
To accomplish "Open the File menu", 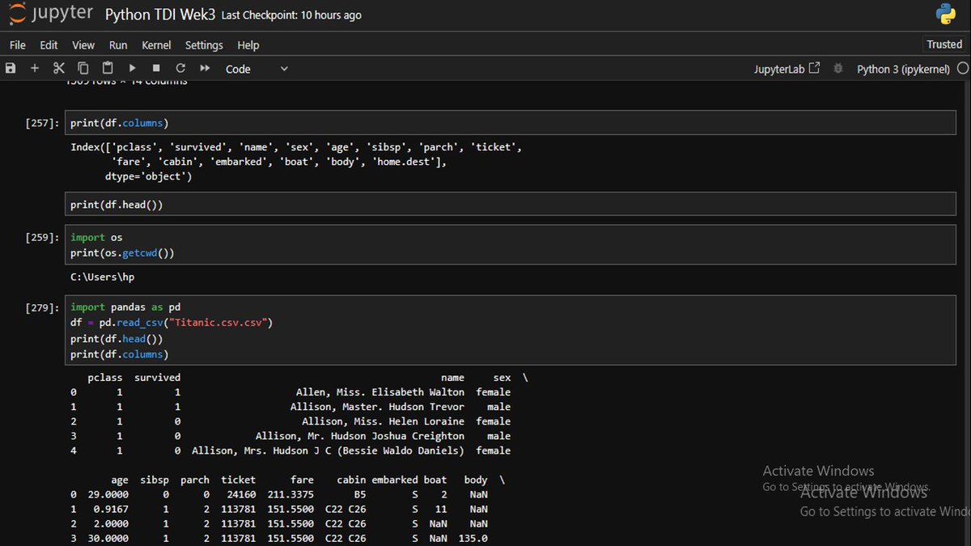I will tap(18, 45).
